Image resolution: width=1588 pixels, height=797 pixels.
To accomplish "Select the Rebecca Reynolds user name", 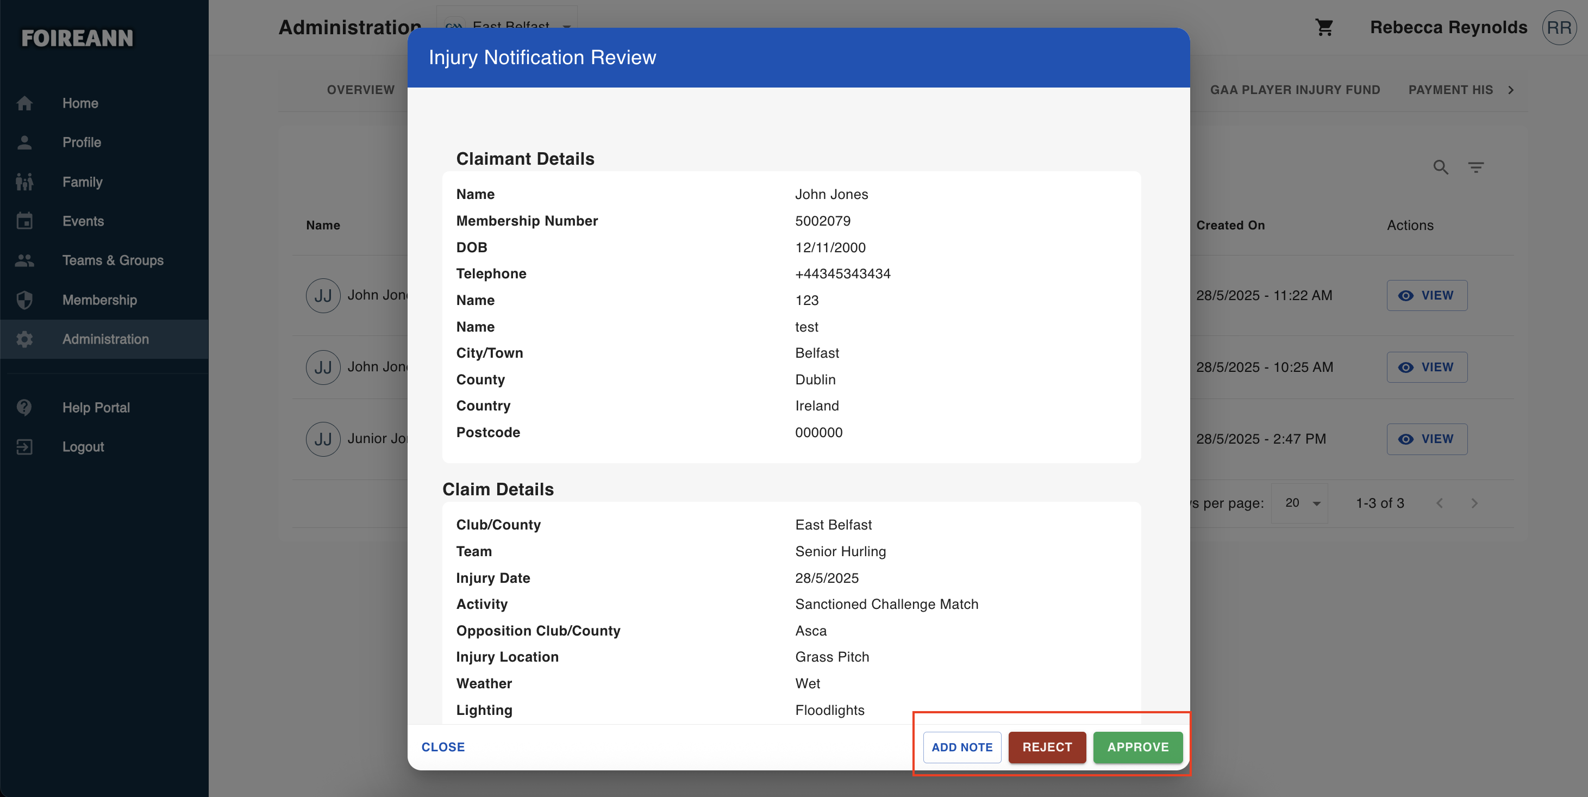I will click(1448, 27).
